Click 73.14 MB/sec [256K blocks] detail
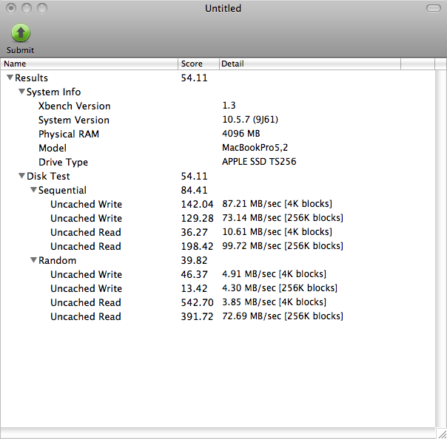Viewport: 447px width, 439px height. click(x=283, y=218)
